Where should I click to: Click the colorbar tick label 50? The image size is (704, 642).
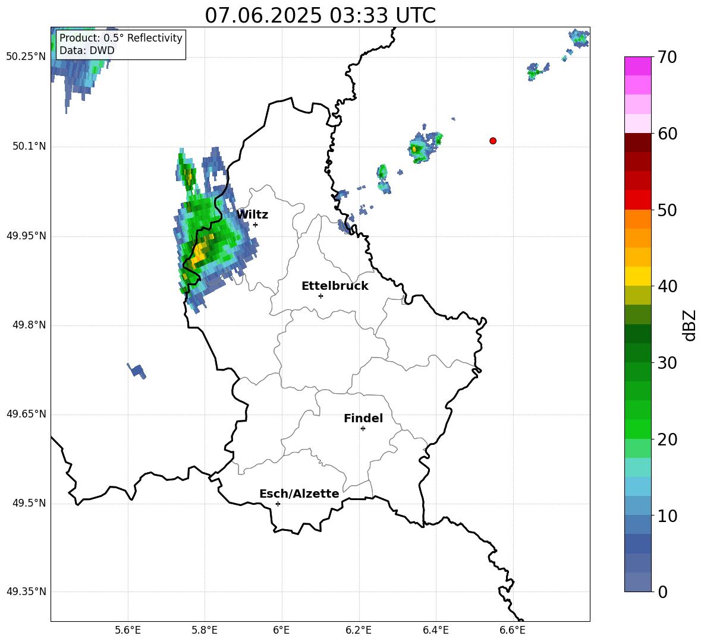[x=667, y=210]
